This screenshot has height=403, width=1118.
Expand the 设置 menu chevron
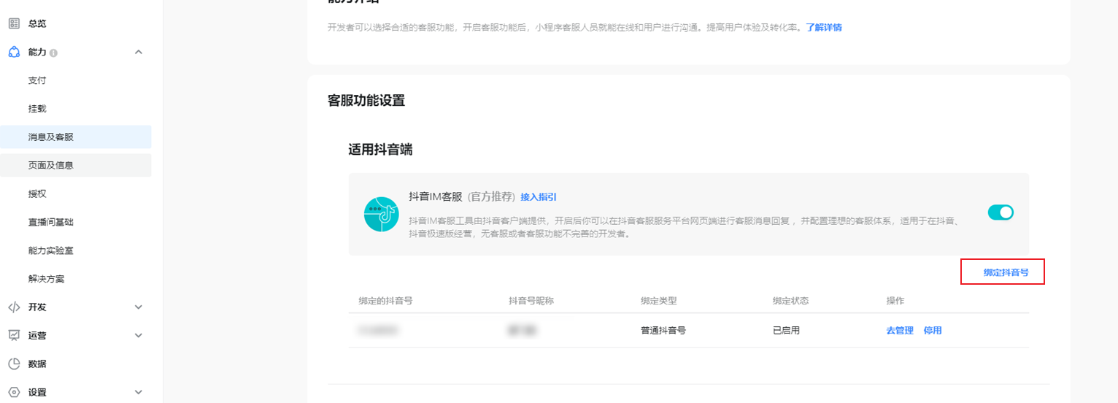tap(139, 392)
